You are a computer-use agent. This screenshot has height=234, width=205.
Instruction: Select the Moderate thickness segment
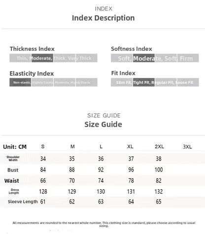pos(42,58)
